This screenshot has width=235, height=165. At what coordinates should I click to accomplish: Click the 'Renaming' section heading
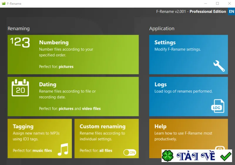[19, 28]
